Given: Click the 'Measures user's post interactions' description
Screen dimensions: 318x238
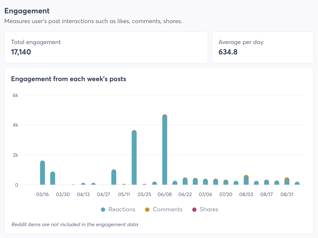Looking at the screenshot, I should click(x=93, y=21).
